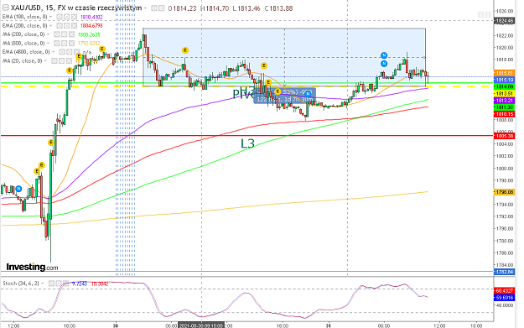
Task: Toggle visibility of MA (200, close, 0)
Action: [56, 34]
